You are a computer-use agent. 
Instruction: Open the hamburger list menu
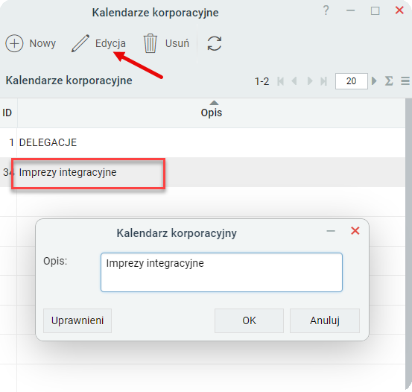pyautogui.click(x=405, y=80)
